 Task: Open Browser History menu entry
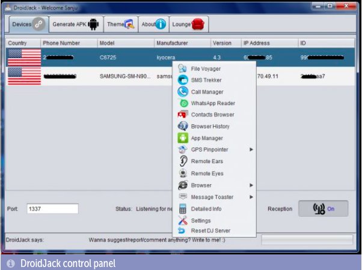tap(214, 126)
